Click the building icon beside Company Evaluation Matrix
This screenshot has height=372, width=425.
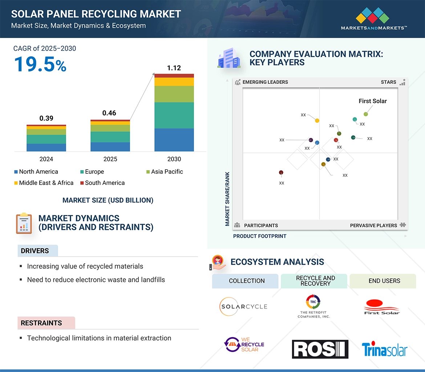[228, 59]
